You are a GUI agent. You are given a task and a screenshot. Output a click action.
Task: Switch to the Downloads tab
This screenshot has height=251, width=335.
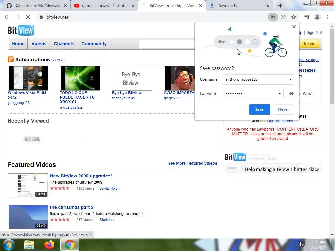coord(227,6)
